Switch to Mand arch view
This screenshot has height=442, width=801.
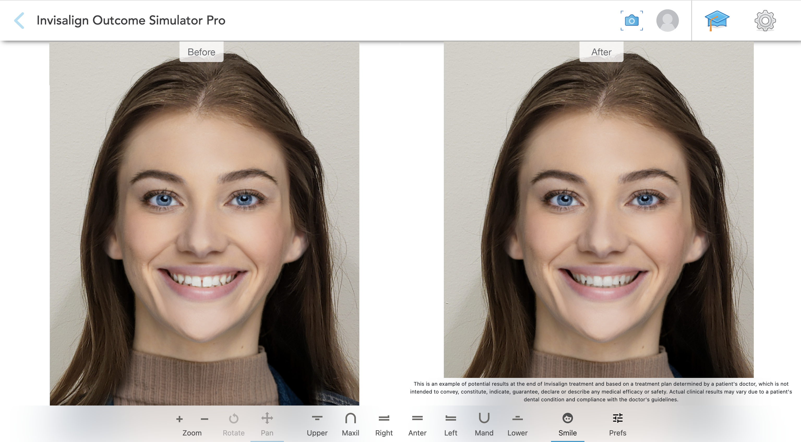click(484, 424)
